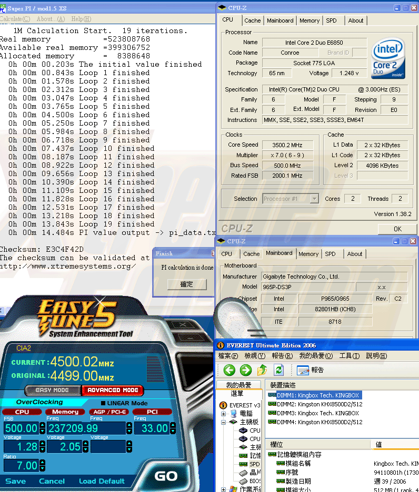This screenshot has height=492, width=419.
Task: Click OK in the top CPU-Z window
Action: [397, 229]
